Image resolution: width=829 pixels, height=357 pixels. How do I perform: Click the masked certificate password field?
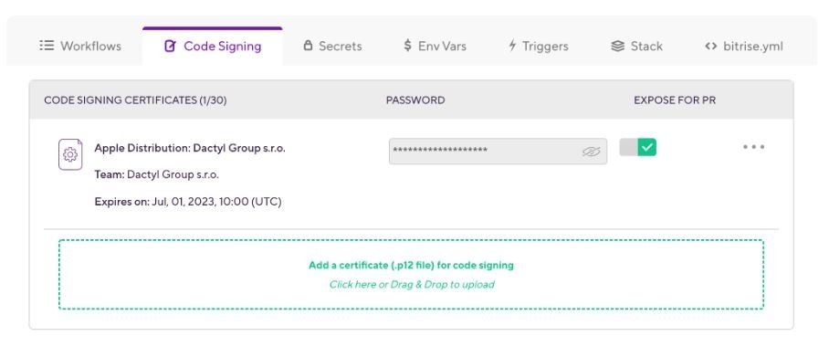[498, 152]
